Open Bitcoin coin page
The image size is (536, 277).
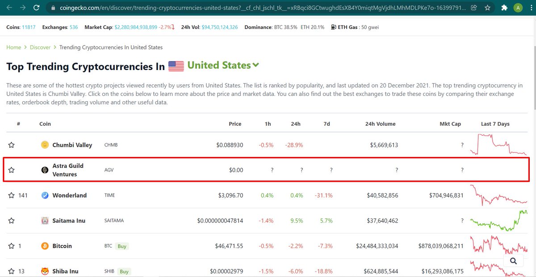point(62,246)
